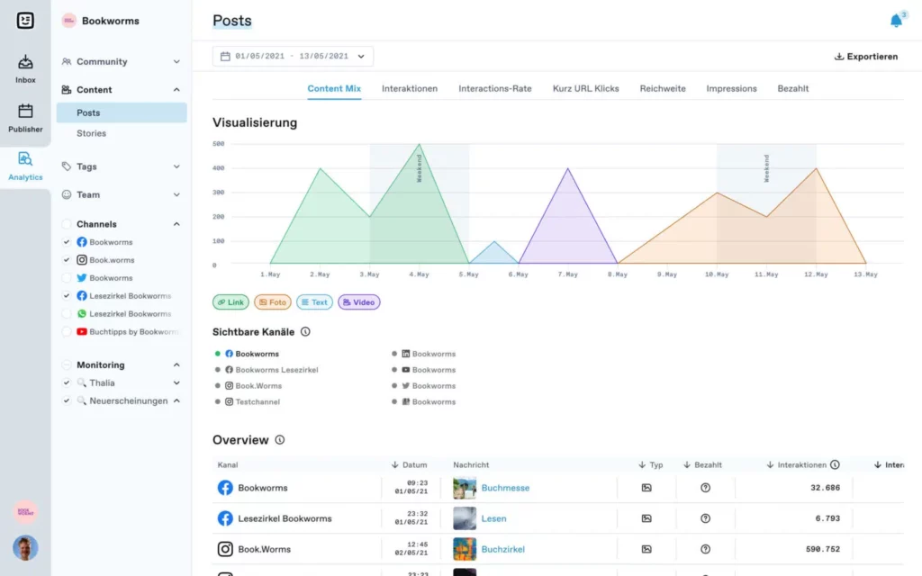Collapse the Content section chevron
The image size is (922, 576).
176,89
